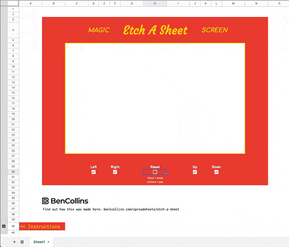This screenshot has width=289, height=247.
Task: Select row 1 header
Action: [13, 9]
